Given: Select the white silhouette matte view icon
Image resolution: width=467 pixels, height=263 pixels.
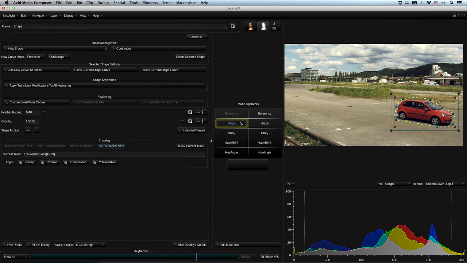Looking at the screenshot, I should click(x=263, y=26).
